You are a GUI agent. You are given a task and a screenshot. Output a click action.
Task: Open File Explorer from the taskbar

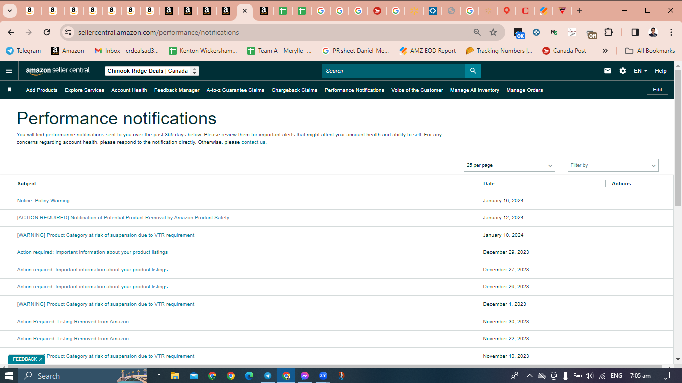pos(175,376)
